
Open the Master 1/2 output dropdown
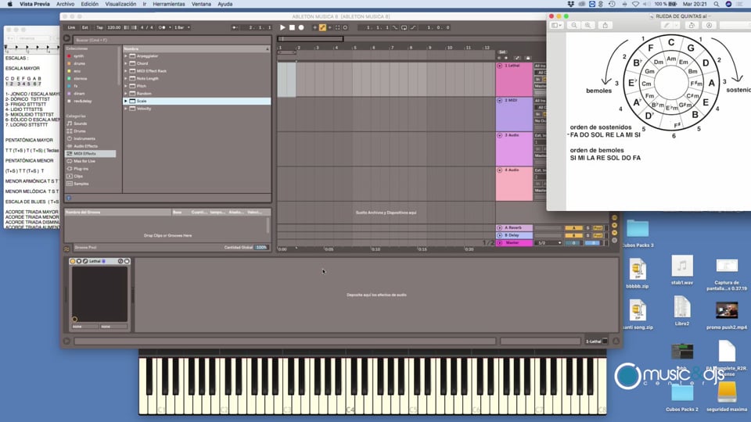(548, 243)
